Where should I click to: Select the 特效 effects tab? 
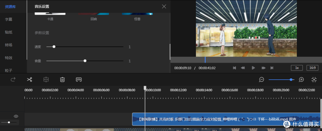click(9, 58)
